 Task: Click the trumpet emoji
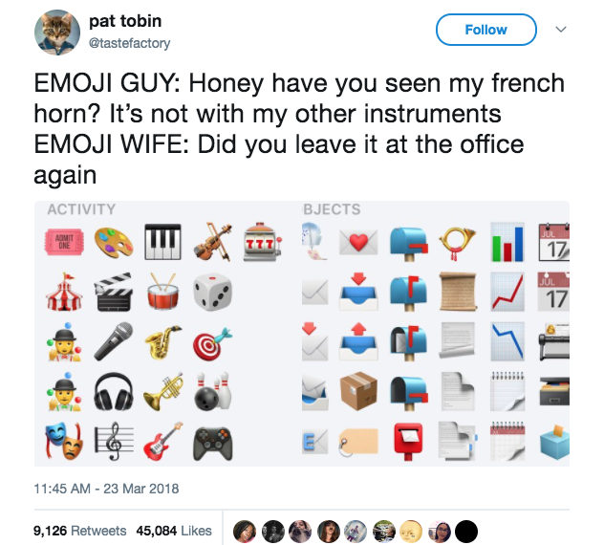tap(162, 391)
